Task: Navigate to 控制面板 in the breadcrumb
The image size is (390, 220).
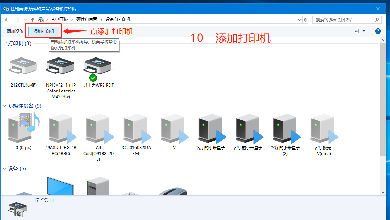Action: (60, 20)
